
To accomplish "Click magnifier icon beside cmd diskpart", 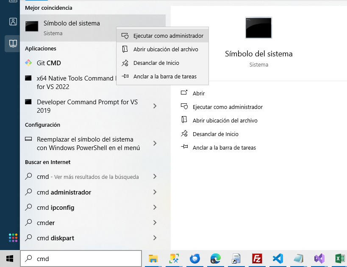I will (x=28, y=238).
